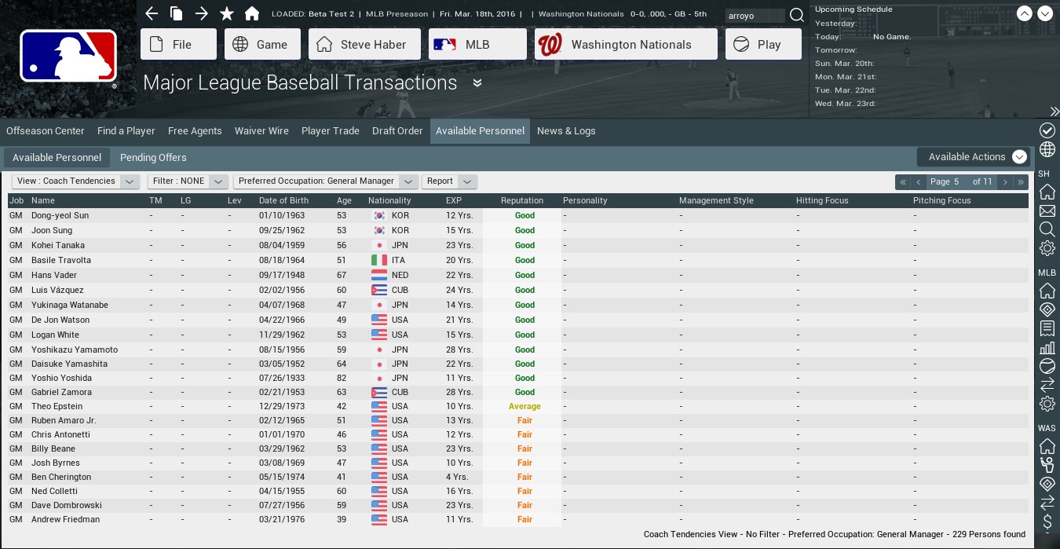Open the envelope mail icon in sidebar
This screenshot has height=549, width=1060.
(x=1047, y=210)
